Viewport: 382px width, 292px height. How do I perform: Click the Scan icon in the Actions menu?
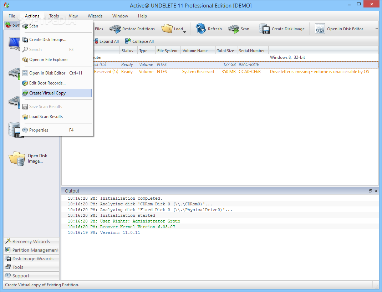[x=25, y=26]
